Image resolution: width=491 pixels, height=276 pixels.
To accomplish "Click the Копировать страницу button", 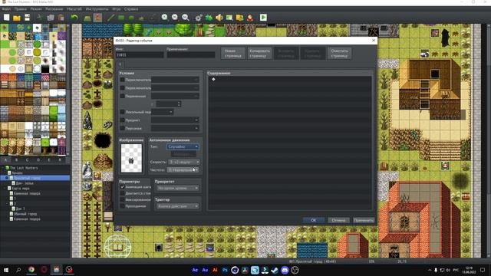I will point(259,53).
